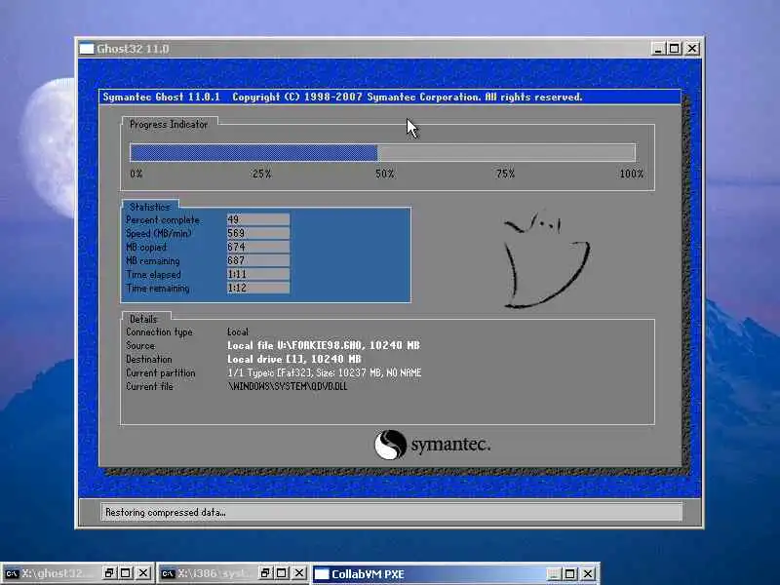Click the Speed value 569
This screenshot has height=585, width=780.
pyautogui.click(x=257, y=233)
